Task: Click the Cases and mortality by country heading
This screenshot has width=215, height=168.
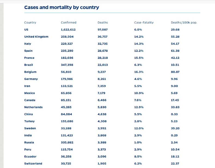Action: point(62,7)
